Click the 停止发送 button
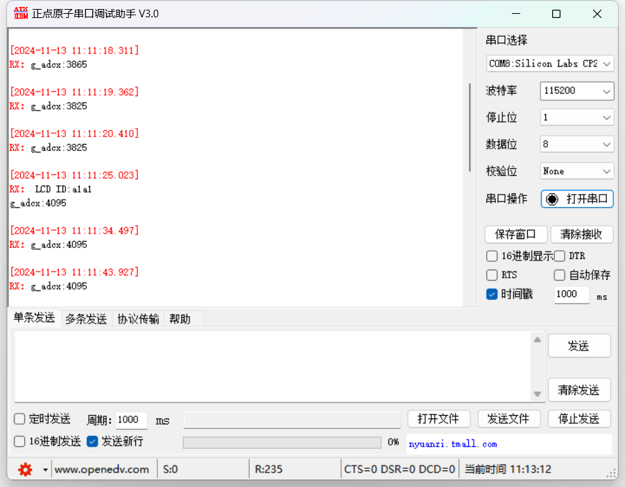Viewport: 625px width, 487px height. click(x=579, y=419)
